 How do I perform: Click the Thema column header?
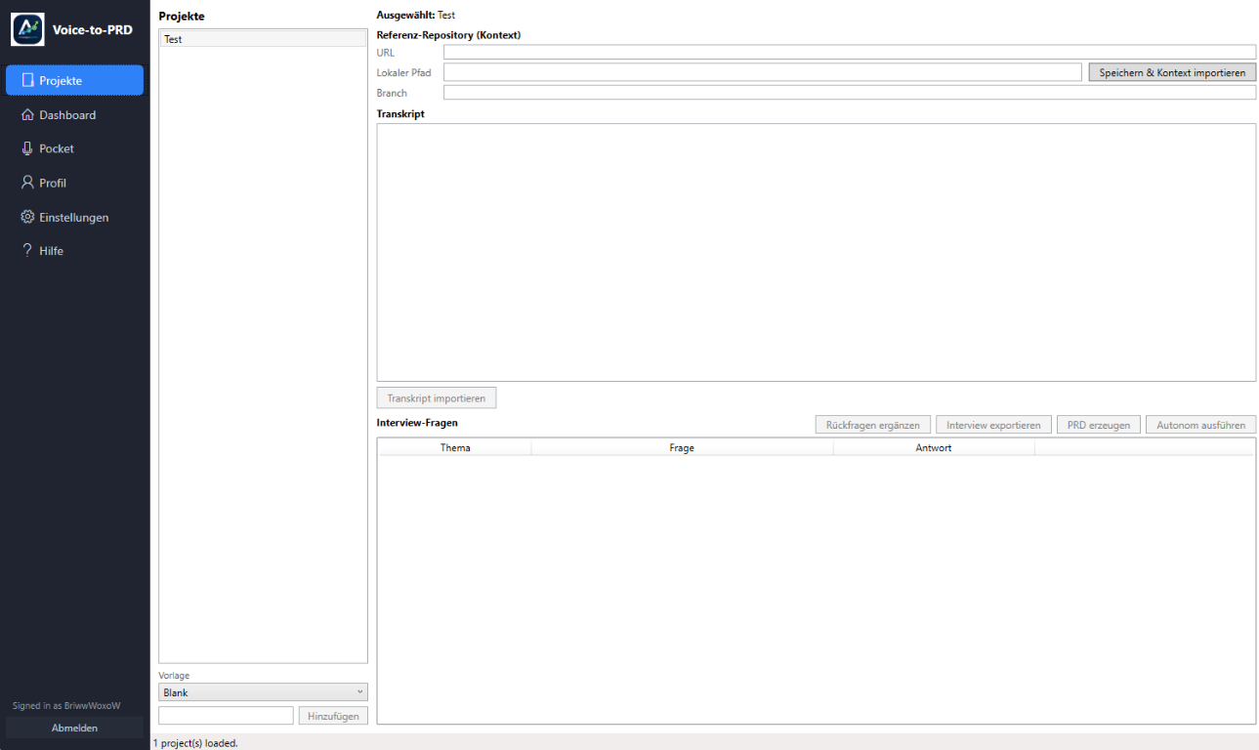click(455, 447)
